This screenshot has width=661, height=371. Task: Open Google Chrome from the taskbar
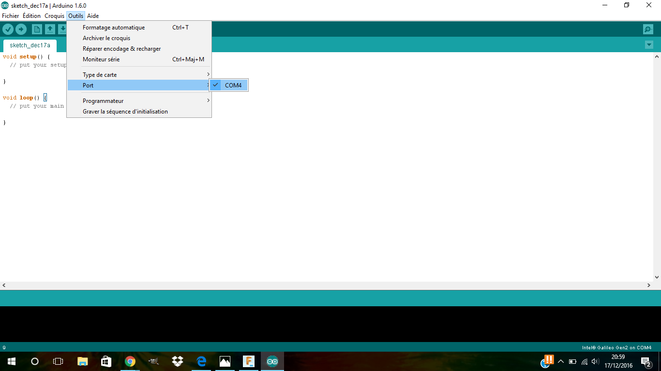(130, 361)
